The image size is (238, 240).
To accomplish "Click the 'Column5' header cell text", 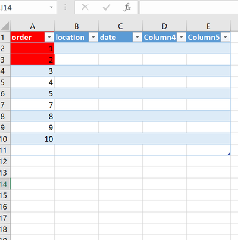I will coord(203,37).
